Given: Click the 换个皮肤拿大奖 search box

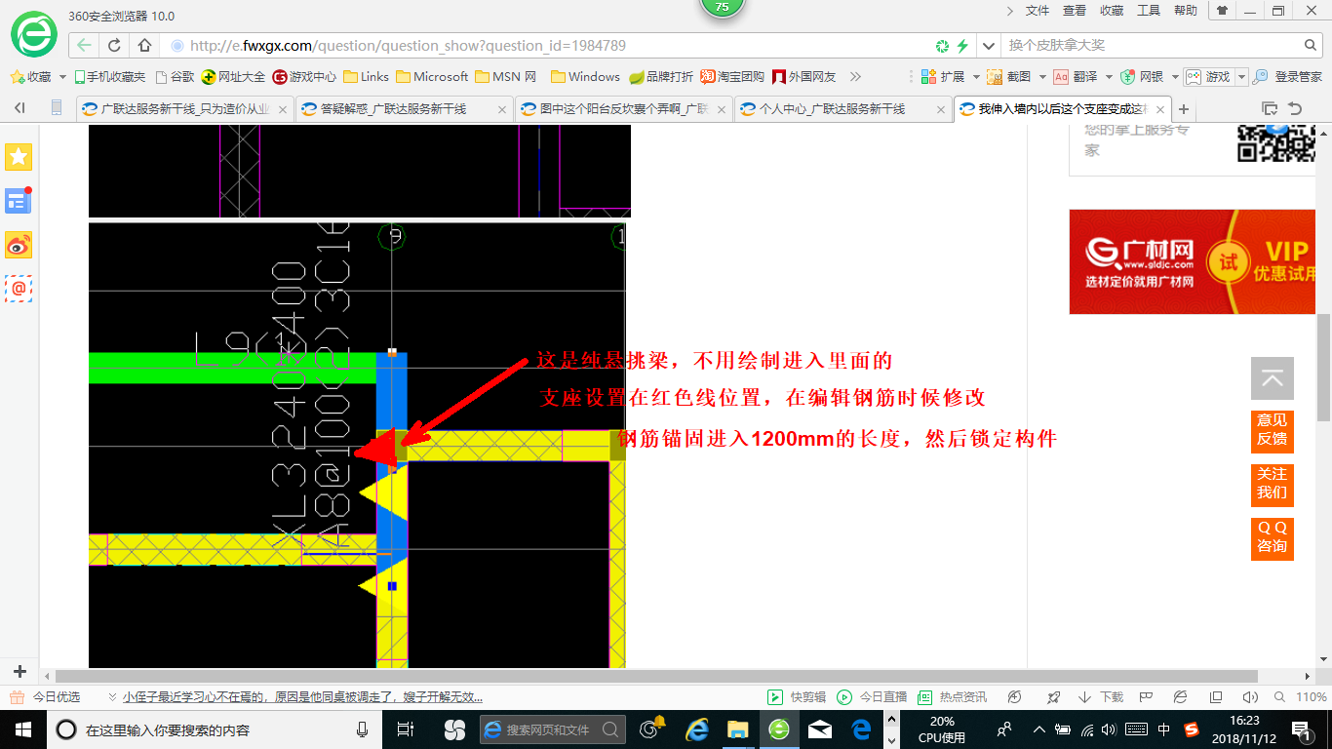Looking at the screenshot, I should [x=1151, y=46].
